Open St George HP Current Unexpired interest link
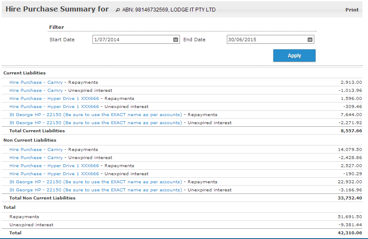 click(96, 122)
